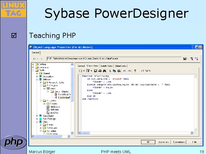Open Find using the binoculars icon

(104, 71)
